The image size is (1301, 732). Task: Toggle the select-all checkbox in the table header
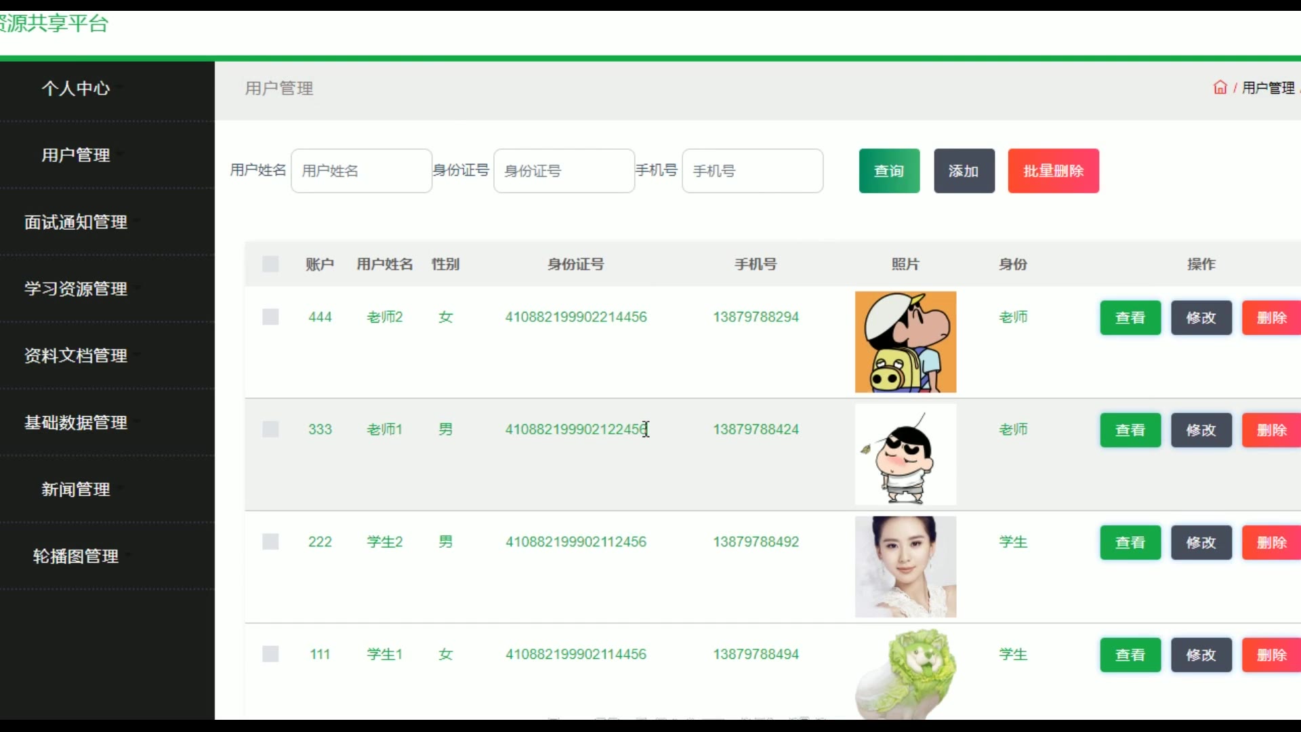point(270,264)
